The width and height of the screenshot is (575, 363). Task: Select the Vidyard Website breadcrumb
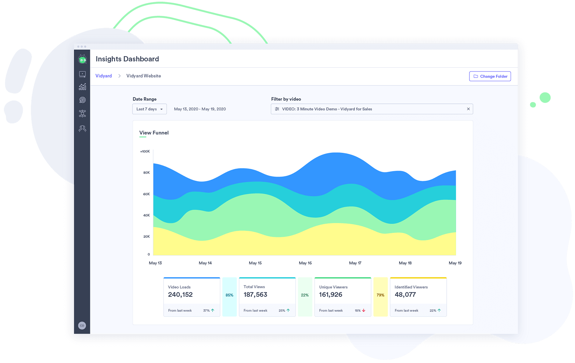click(143, 76)
